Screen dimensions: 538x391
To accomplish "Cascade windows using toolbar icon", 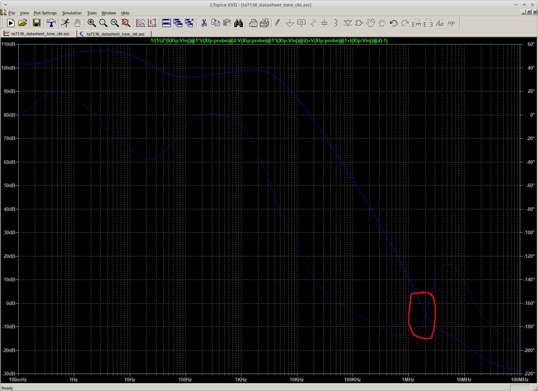I will click(x=189, y=23).
